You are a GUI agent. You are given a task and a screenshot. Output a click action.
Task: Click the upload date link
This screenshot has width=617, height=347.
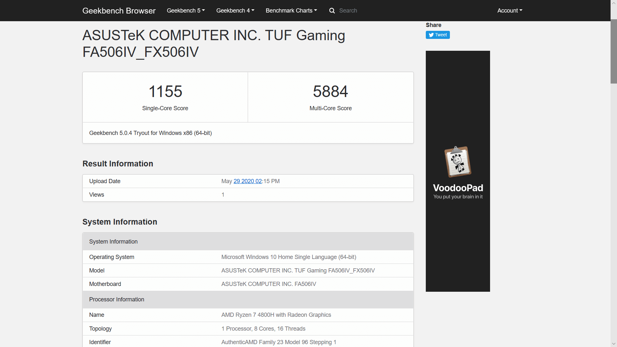click(247, 181)
